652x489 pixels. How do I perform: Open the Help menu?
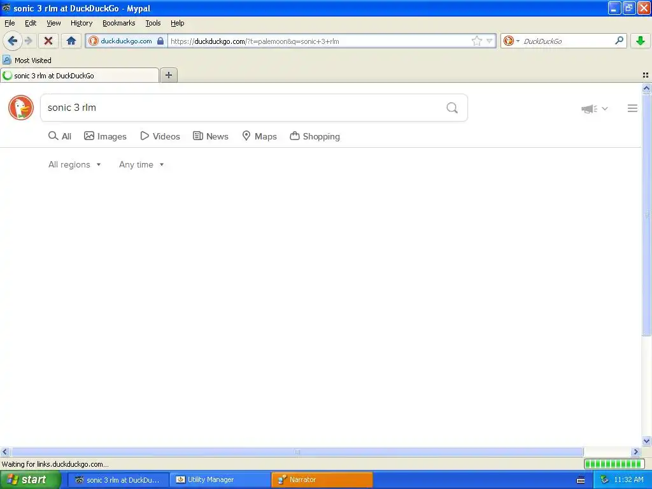pyautogui.click(x=177, y=23)
